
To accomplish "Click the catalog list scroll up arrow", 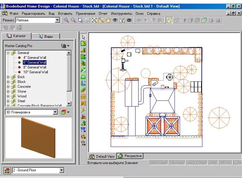I will [x=69, y=53].
